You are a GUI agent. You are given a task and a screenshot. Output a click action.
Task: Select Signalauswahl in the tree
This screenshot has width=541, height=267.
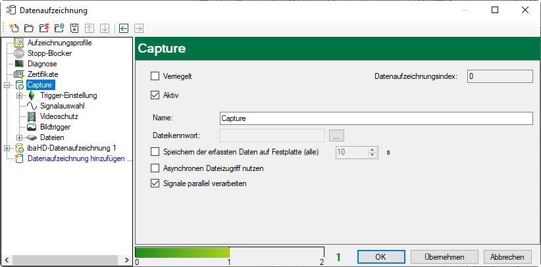click(x=62, y=106)
